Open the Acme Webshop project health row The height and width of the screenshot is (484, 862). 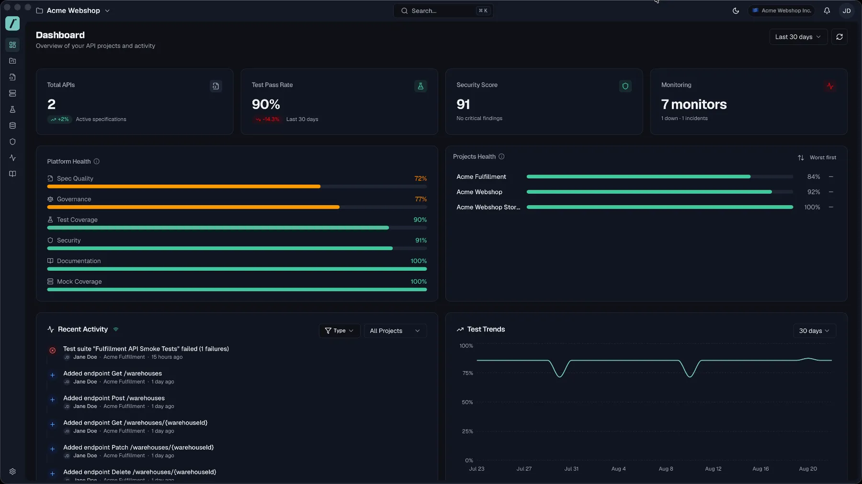(x=646, y=192)
